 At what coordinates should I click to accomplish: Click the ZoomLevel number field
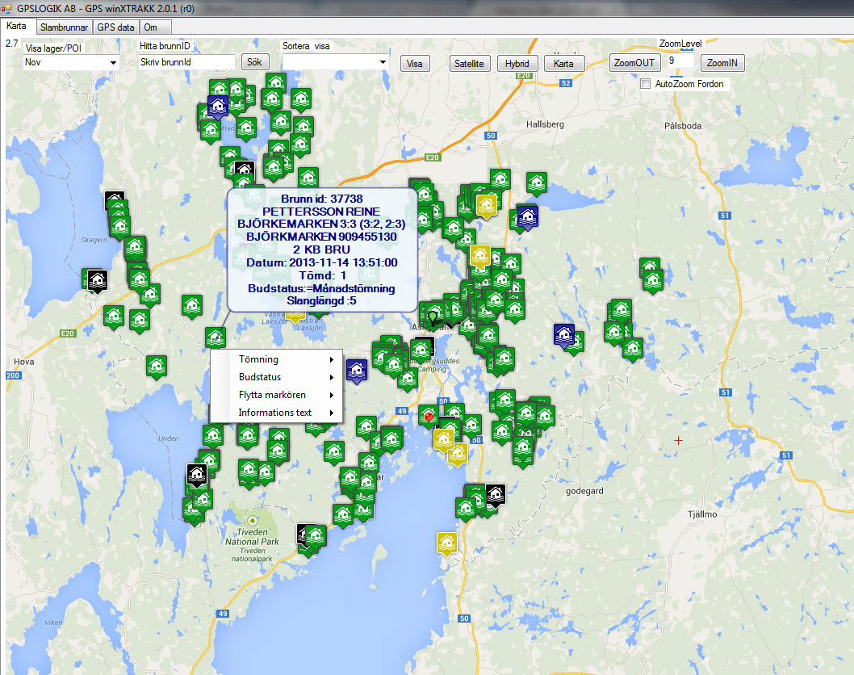coord(680,61)
